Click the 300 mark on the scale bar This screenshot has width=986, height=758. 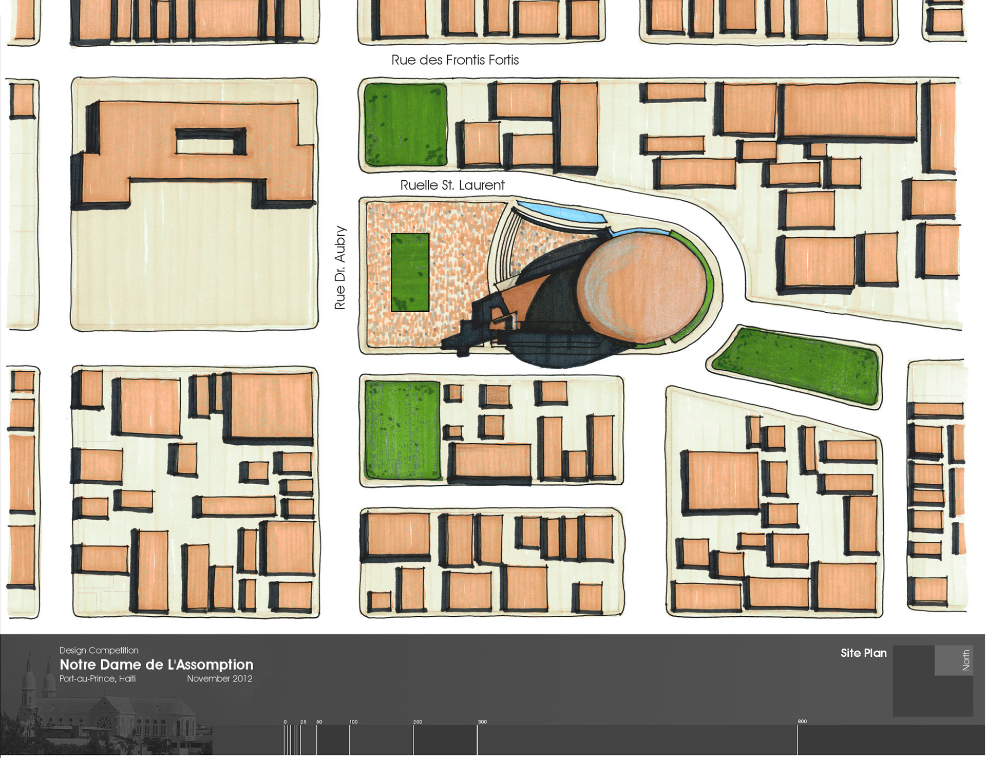(482, 722)
